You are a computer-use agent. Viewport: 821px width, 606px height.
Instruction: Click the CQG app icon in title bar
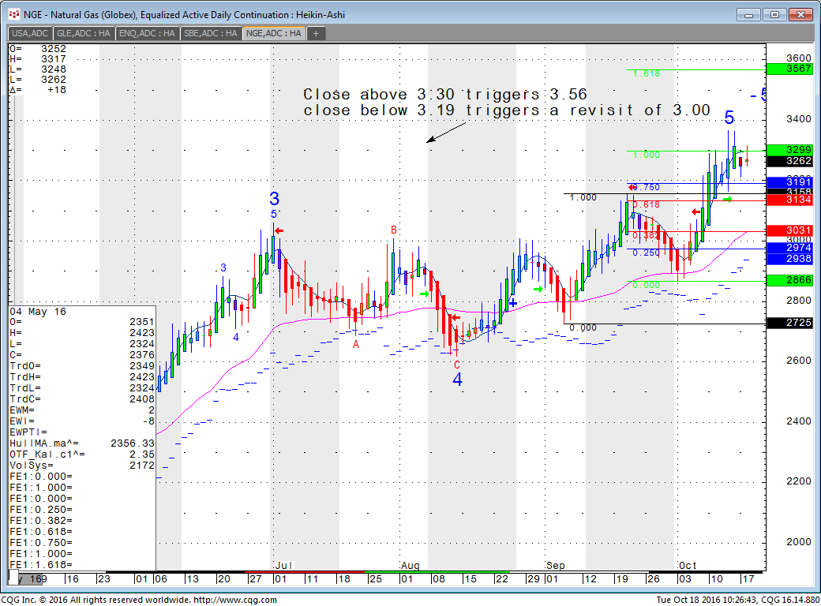pos(13,14)
